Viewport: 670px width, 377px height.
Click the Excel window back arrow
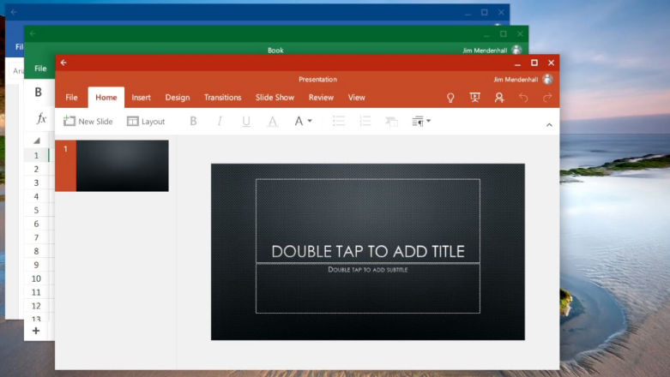pos(33,33)
